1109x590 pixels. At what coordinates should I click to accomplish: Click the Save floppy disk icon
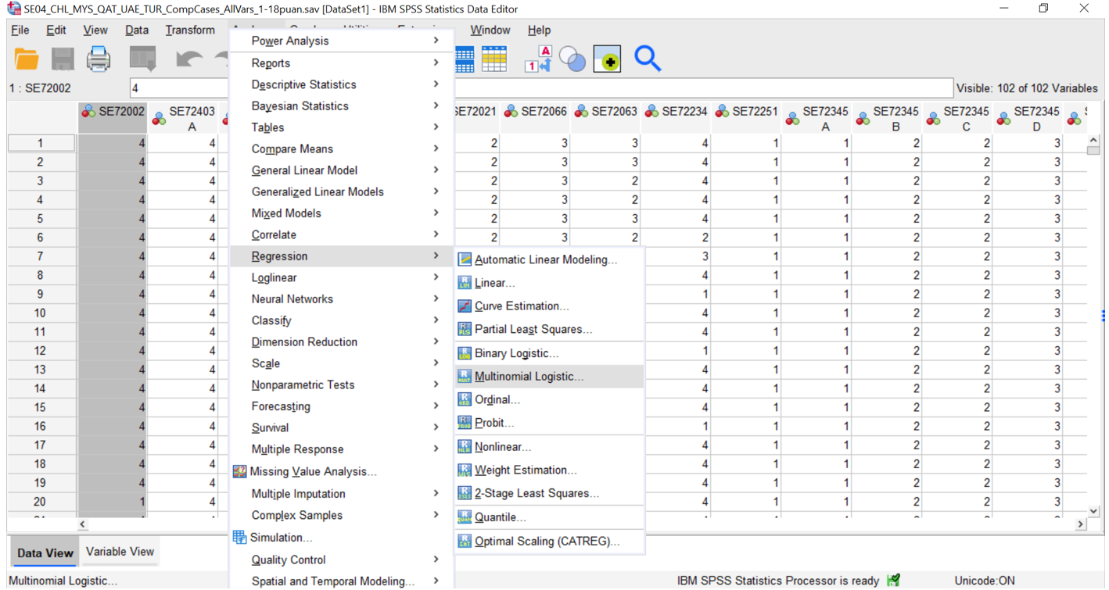(x=63, y=59)
